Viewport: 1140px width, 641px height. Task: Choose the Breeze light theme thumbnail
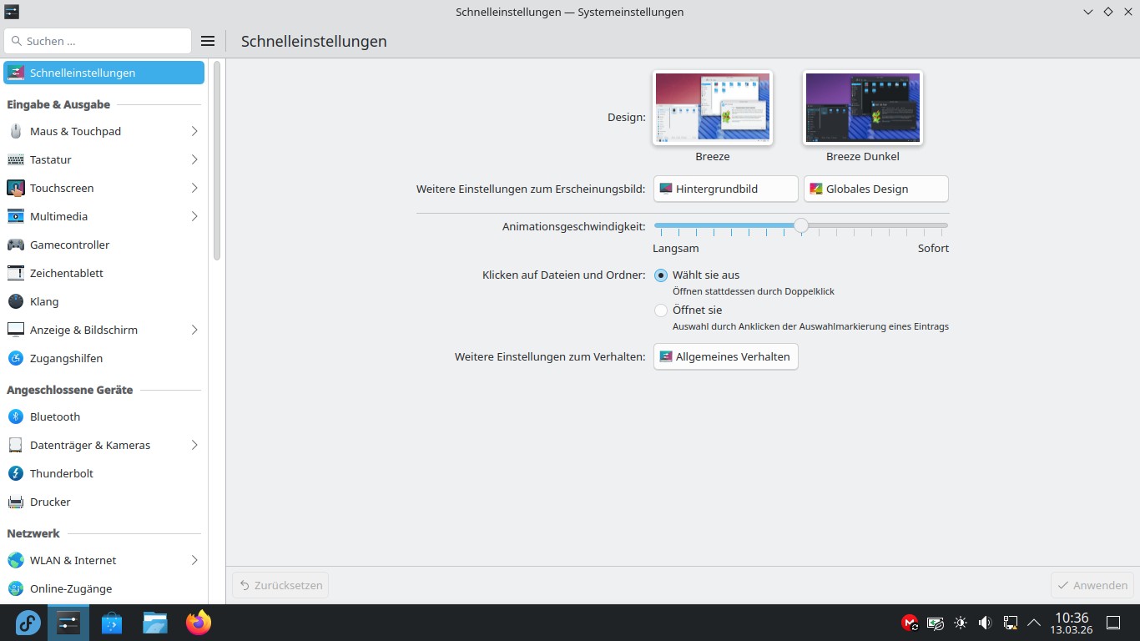tap(713, 108)
